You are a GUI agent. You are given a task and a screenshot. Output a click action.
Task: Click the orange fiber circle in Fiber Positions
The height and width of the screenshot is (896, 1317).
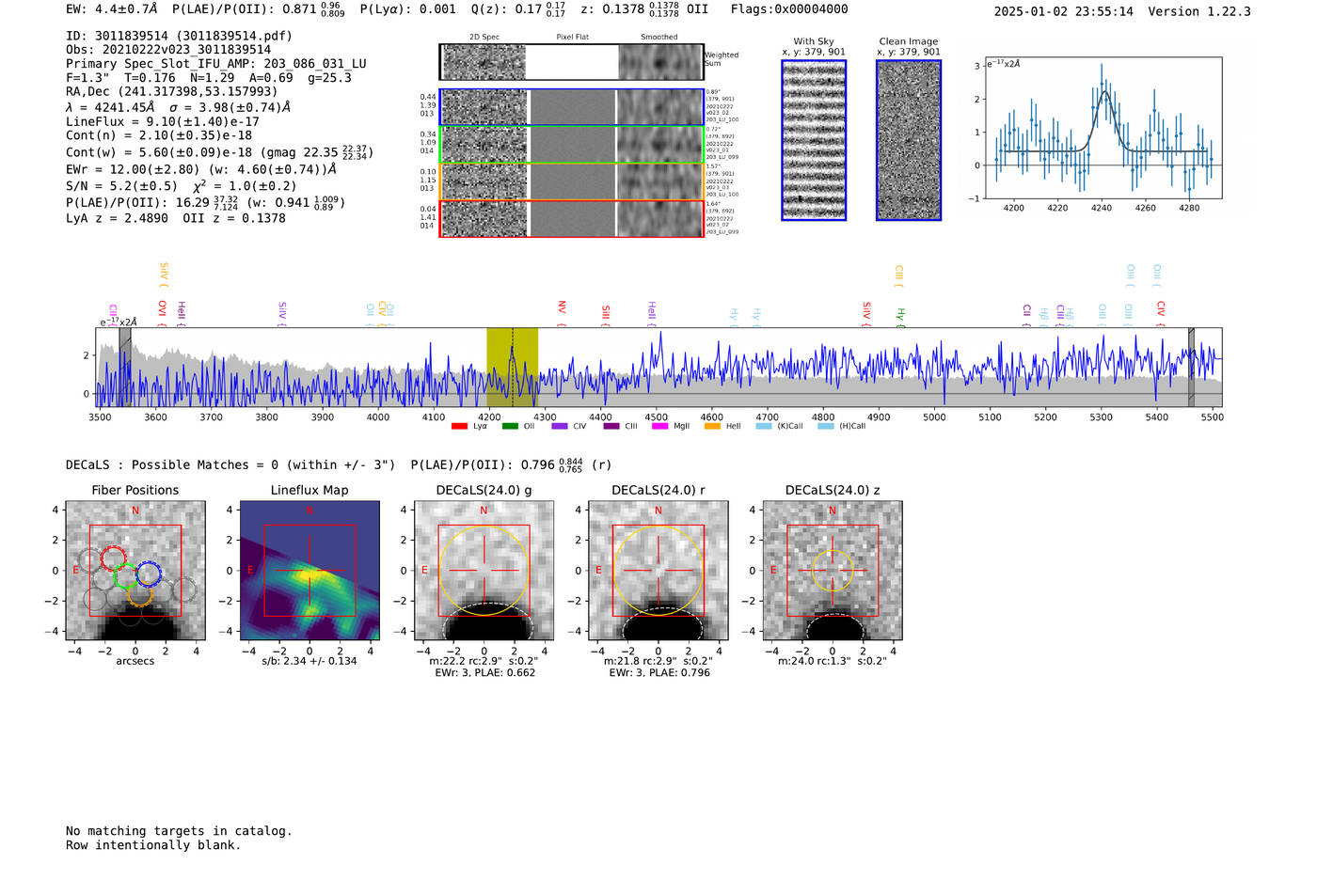coord(139,594)
